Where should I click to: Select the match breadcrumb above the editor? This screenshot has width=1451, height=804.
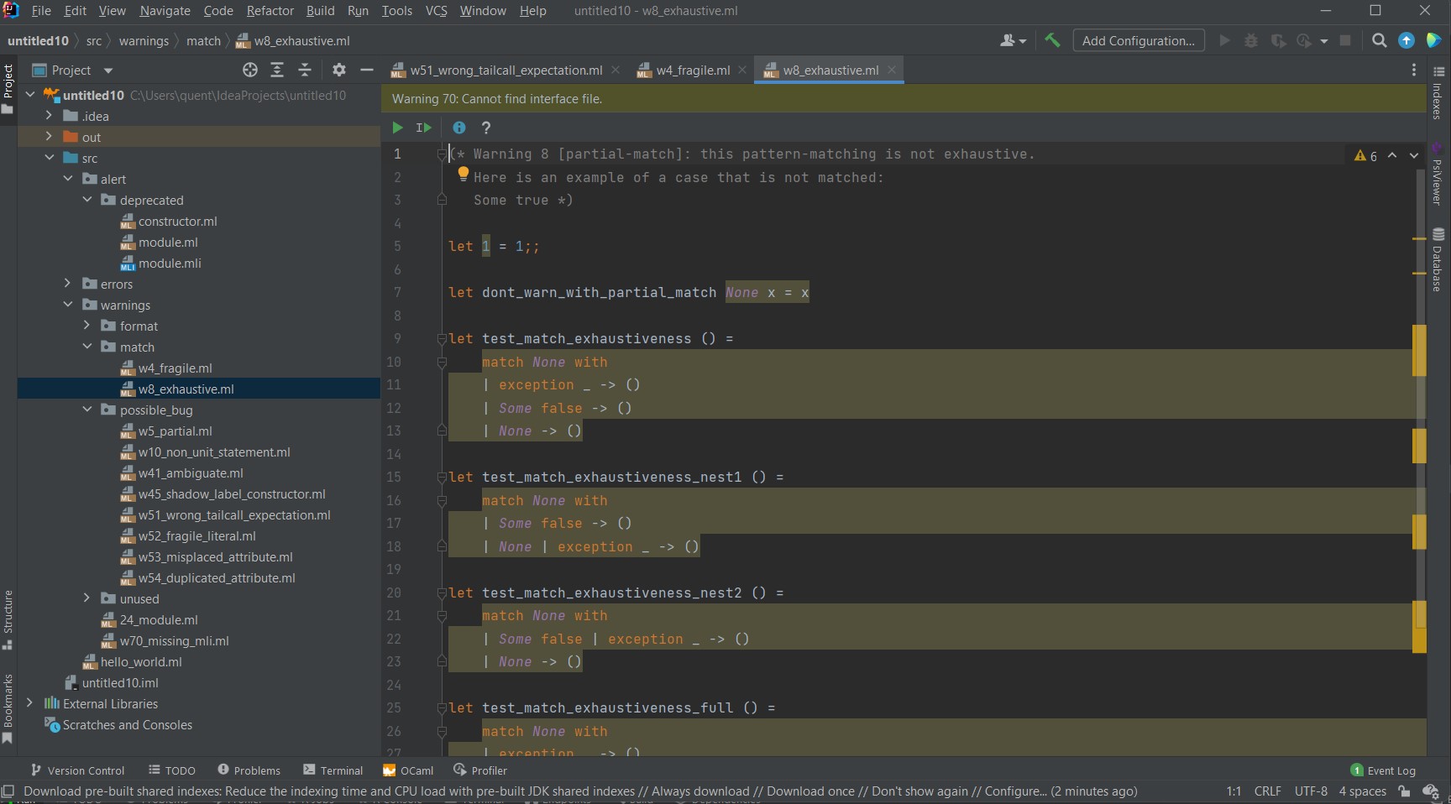tap(203, 40)
